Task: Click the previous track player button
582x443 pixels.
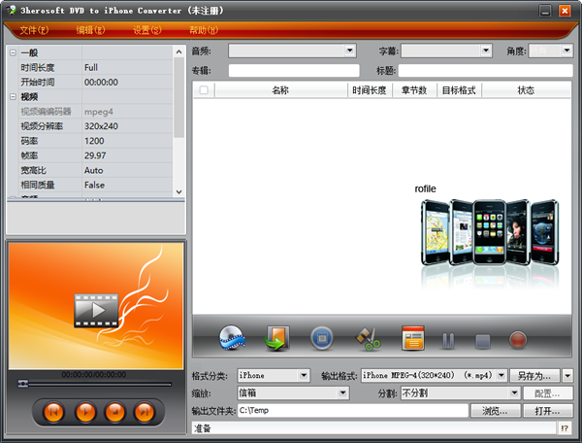Action: click(x=53, y=412)
